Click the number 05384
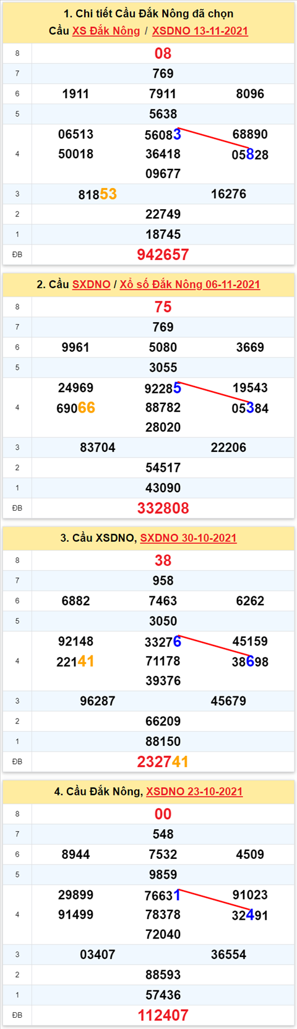297x1029 pixels. 250,408
